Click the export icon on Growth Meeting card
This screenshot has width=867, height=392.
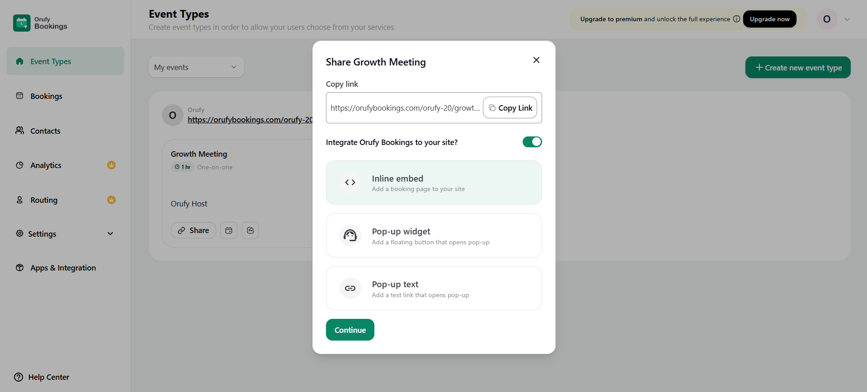250,230
